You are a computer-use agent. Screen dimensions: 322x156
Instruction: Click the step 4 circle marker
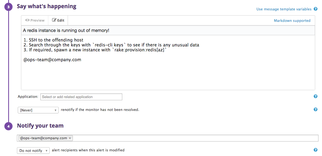(8, 126)
